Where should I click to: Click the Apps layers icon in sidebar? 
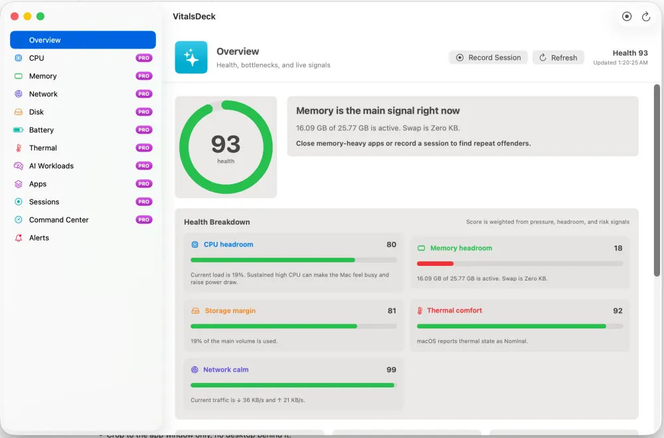pos(18,184)
